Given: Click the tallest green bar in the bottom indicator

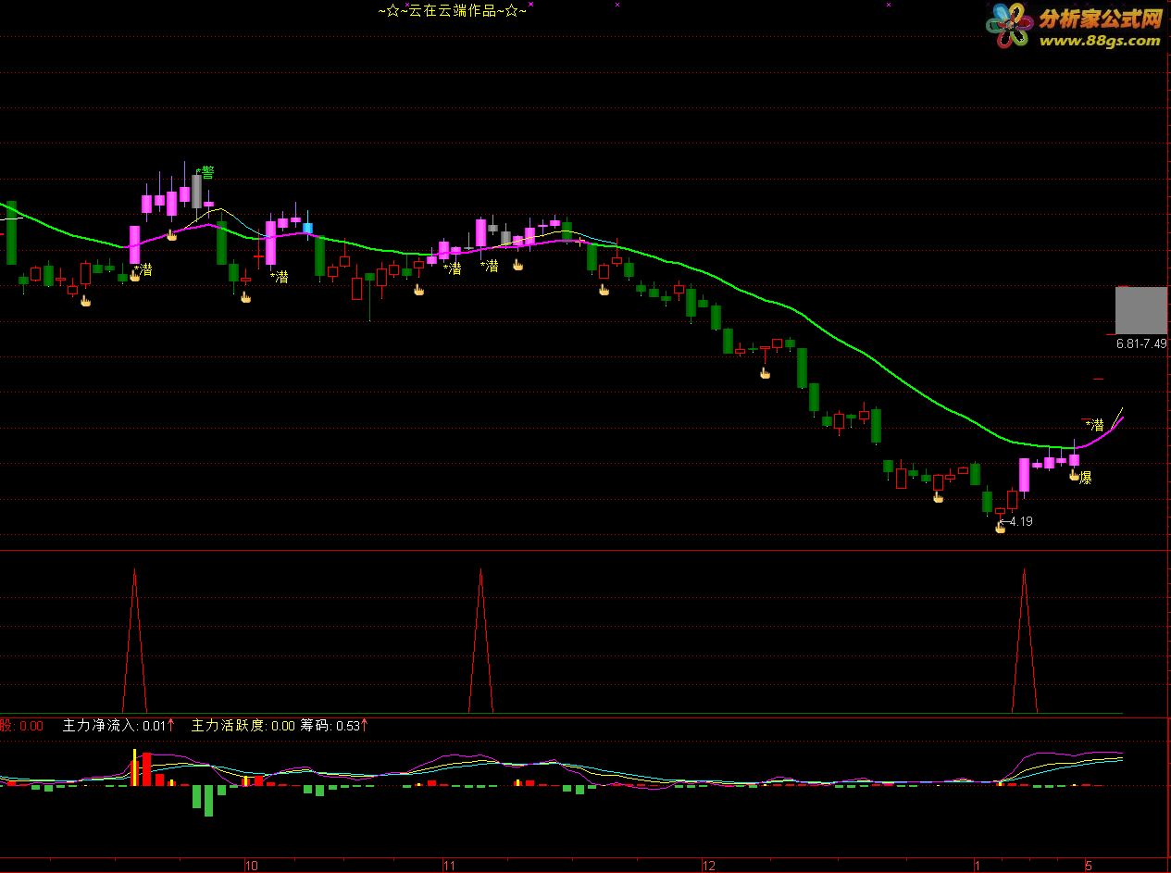Looking at the screenshot, I should click(x=208, y=801).
